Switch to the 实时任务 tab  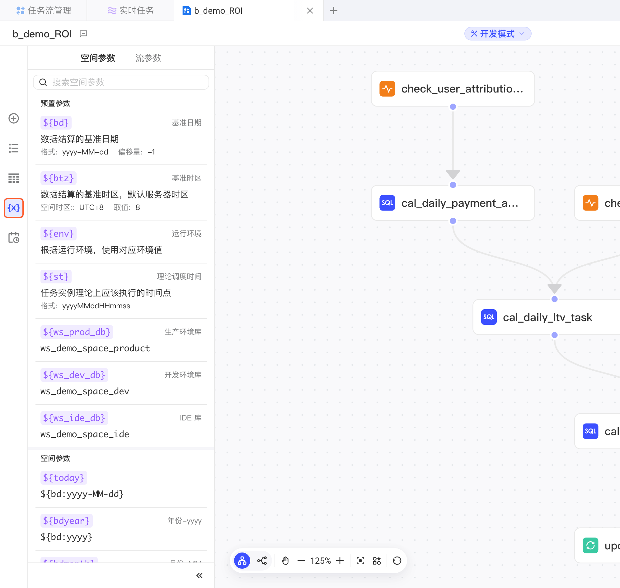(131, 11)
